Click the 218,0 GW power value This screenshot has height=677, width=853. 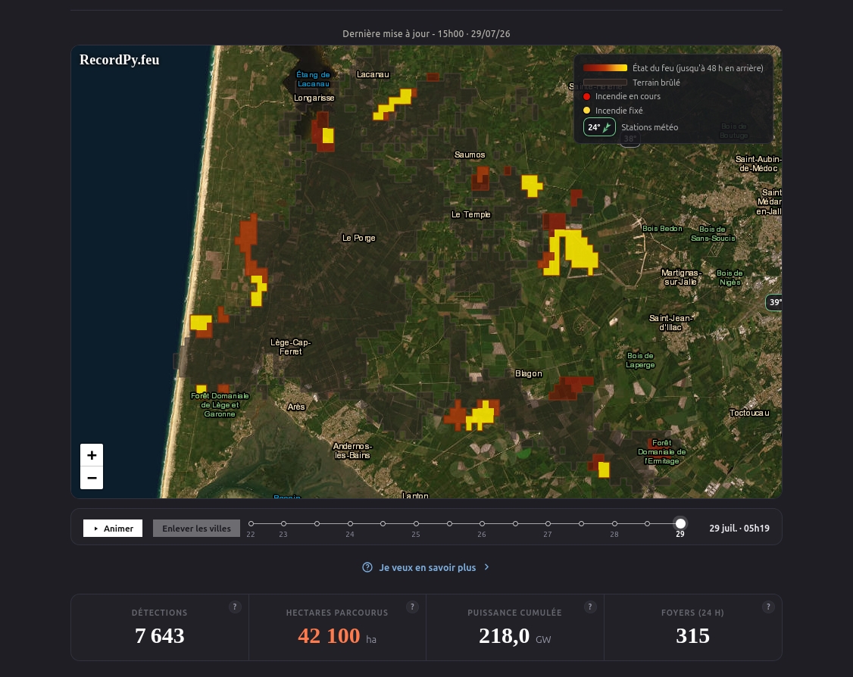(514, 635)
